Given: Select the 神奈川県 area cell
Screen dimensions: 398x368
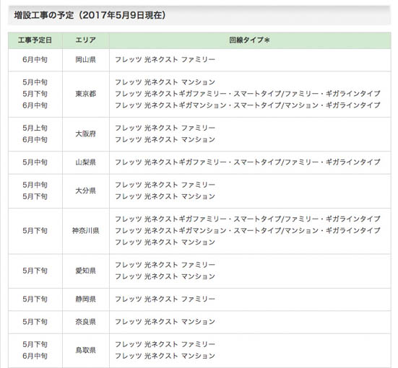Looking at the screenshot, I should pyautogui.click(x=85, y=231).
